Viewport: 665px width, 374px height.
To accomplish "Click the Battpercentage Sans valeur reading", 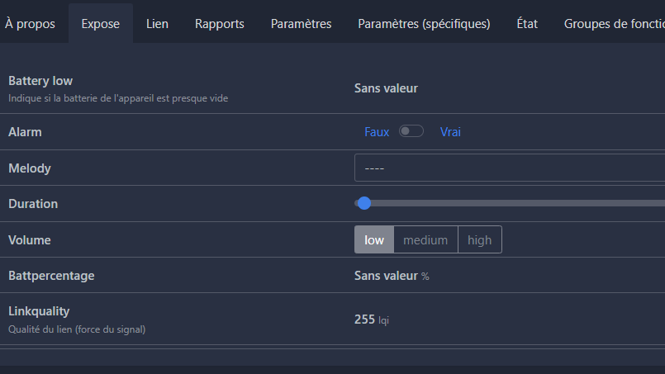I will [x=386, y=276].
